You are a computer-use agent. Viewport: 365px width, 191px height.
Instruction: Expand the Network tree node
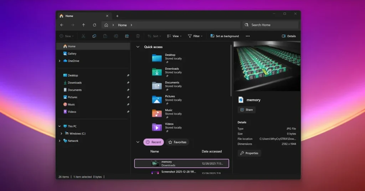[60, 141]
